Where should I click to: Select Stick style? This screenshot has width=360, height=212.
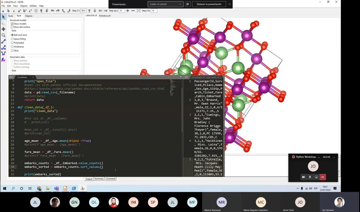12,51
